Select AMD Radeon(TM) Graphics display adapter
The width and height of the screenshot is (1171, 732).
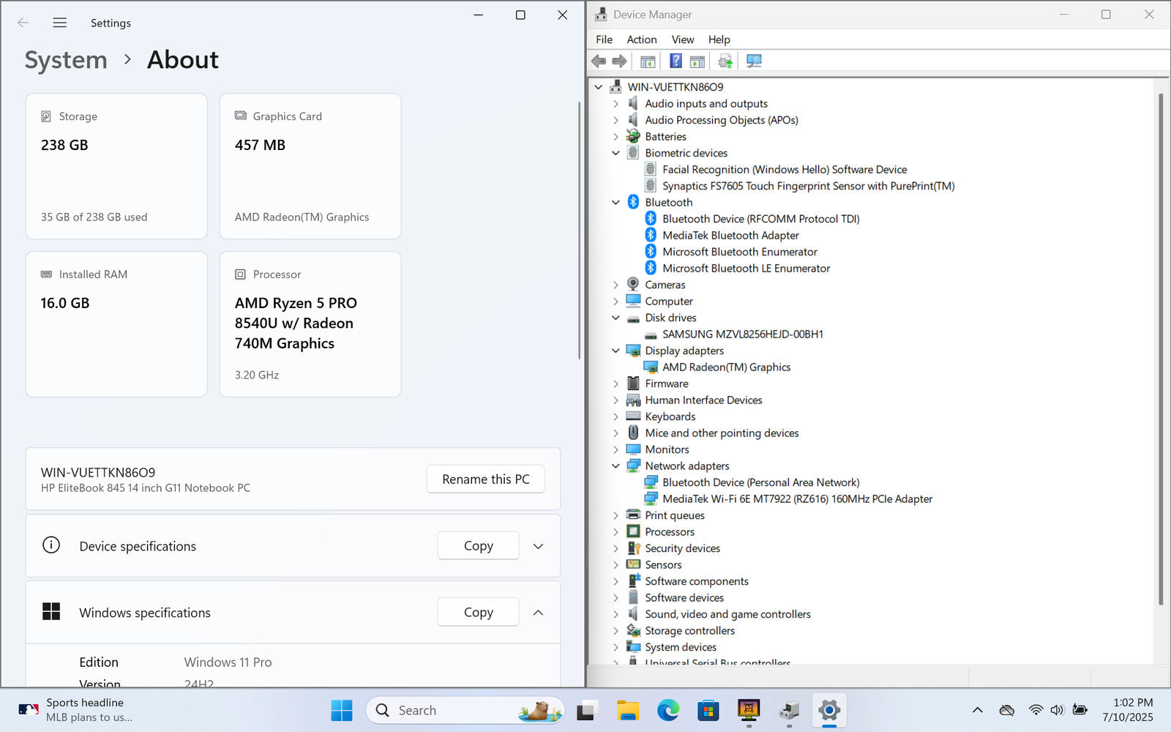click(x=726, y=367)
